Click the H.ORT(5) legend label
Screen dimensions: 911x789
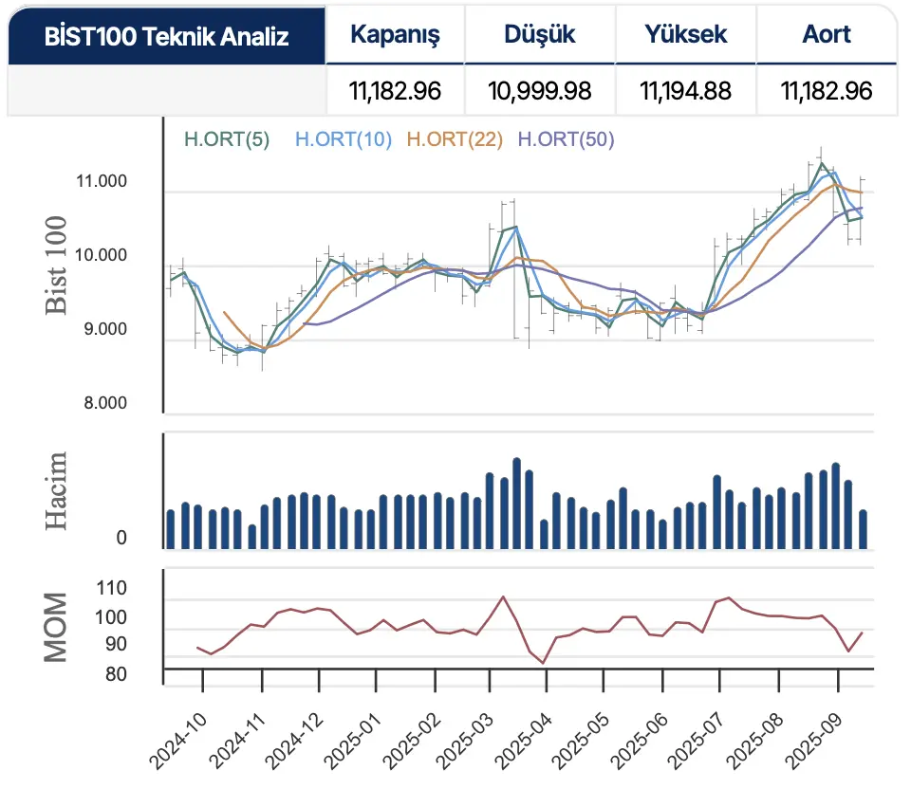(227, 139)
